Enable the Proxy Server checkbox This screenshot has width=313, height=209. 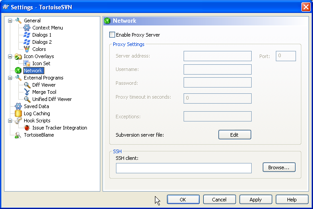[112, 35]
